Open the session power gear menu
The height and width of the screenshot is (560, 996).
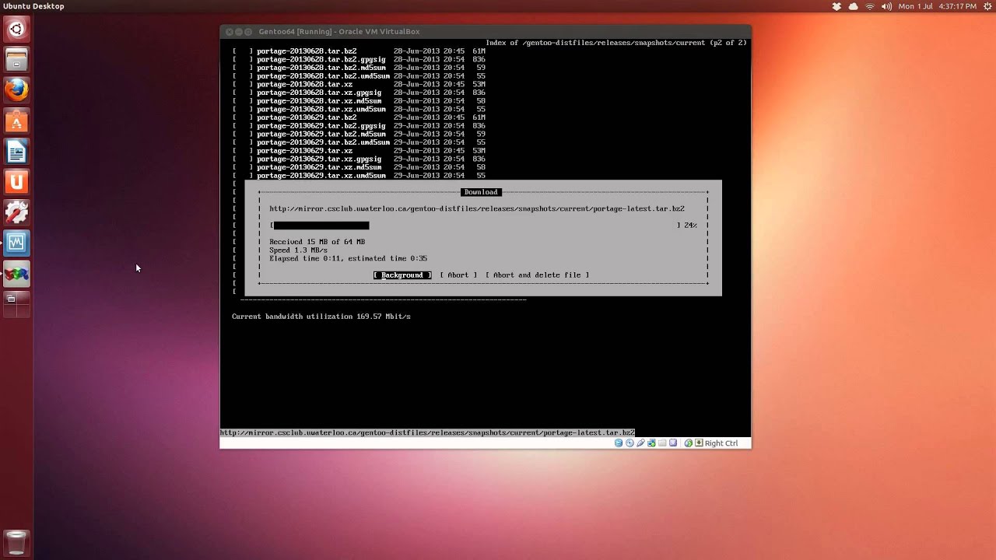[x=986, y=6]
